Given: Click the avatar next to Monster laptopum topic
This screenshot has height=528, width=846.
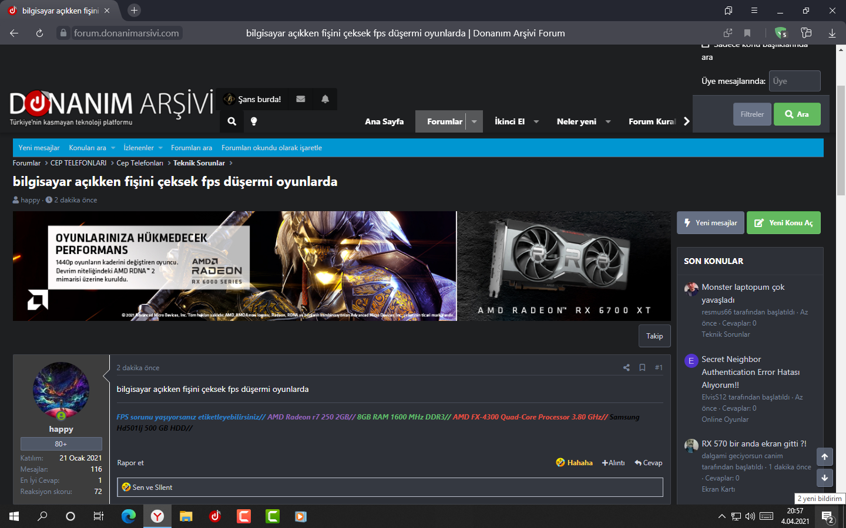Looking at the screenshot, I should click(x=691, y=289).
